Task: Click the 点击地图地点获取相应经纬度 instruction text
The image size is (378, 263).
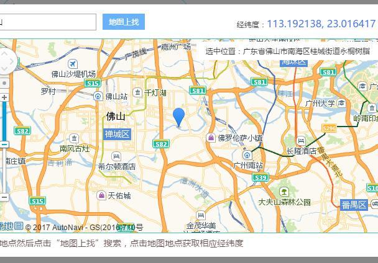Action: click(x=187, y=243)
